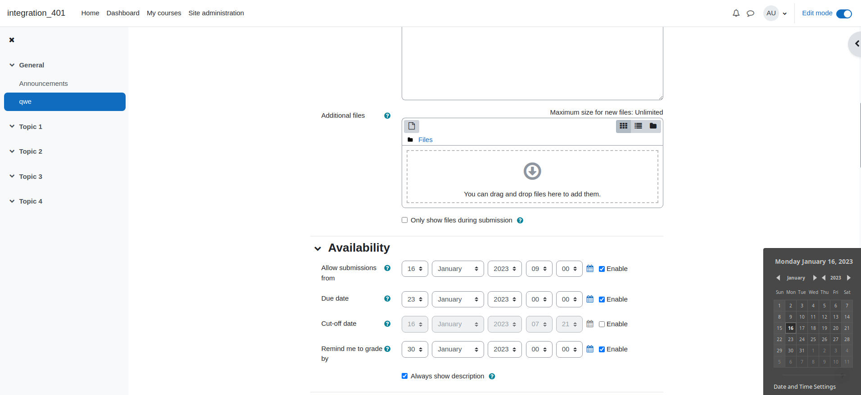Open Allow submissions from hour dropdown
Viewport: 861px width, 395px height.
(539, 269)
